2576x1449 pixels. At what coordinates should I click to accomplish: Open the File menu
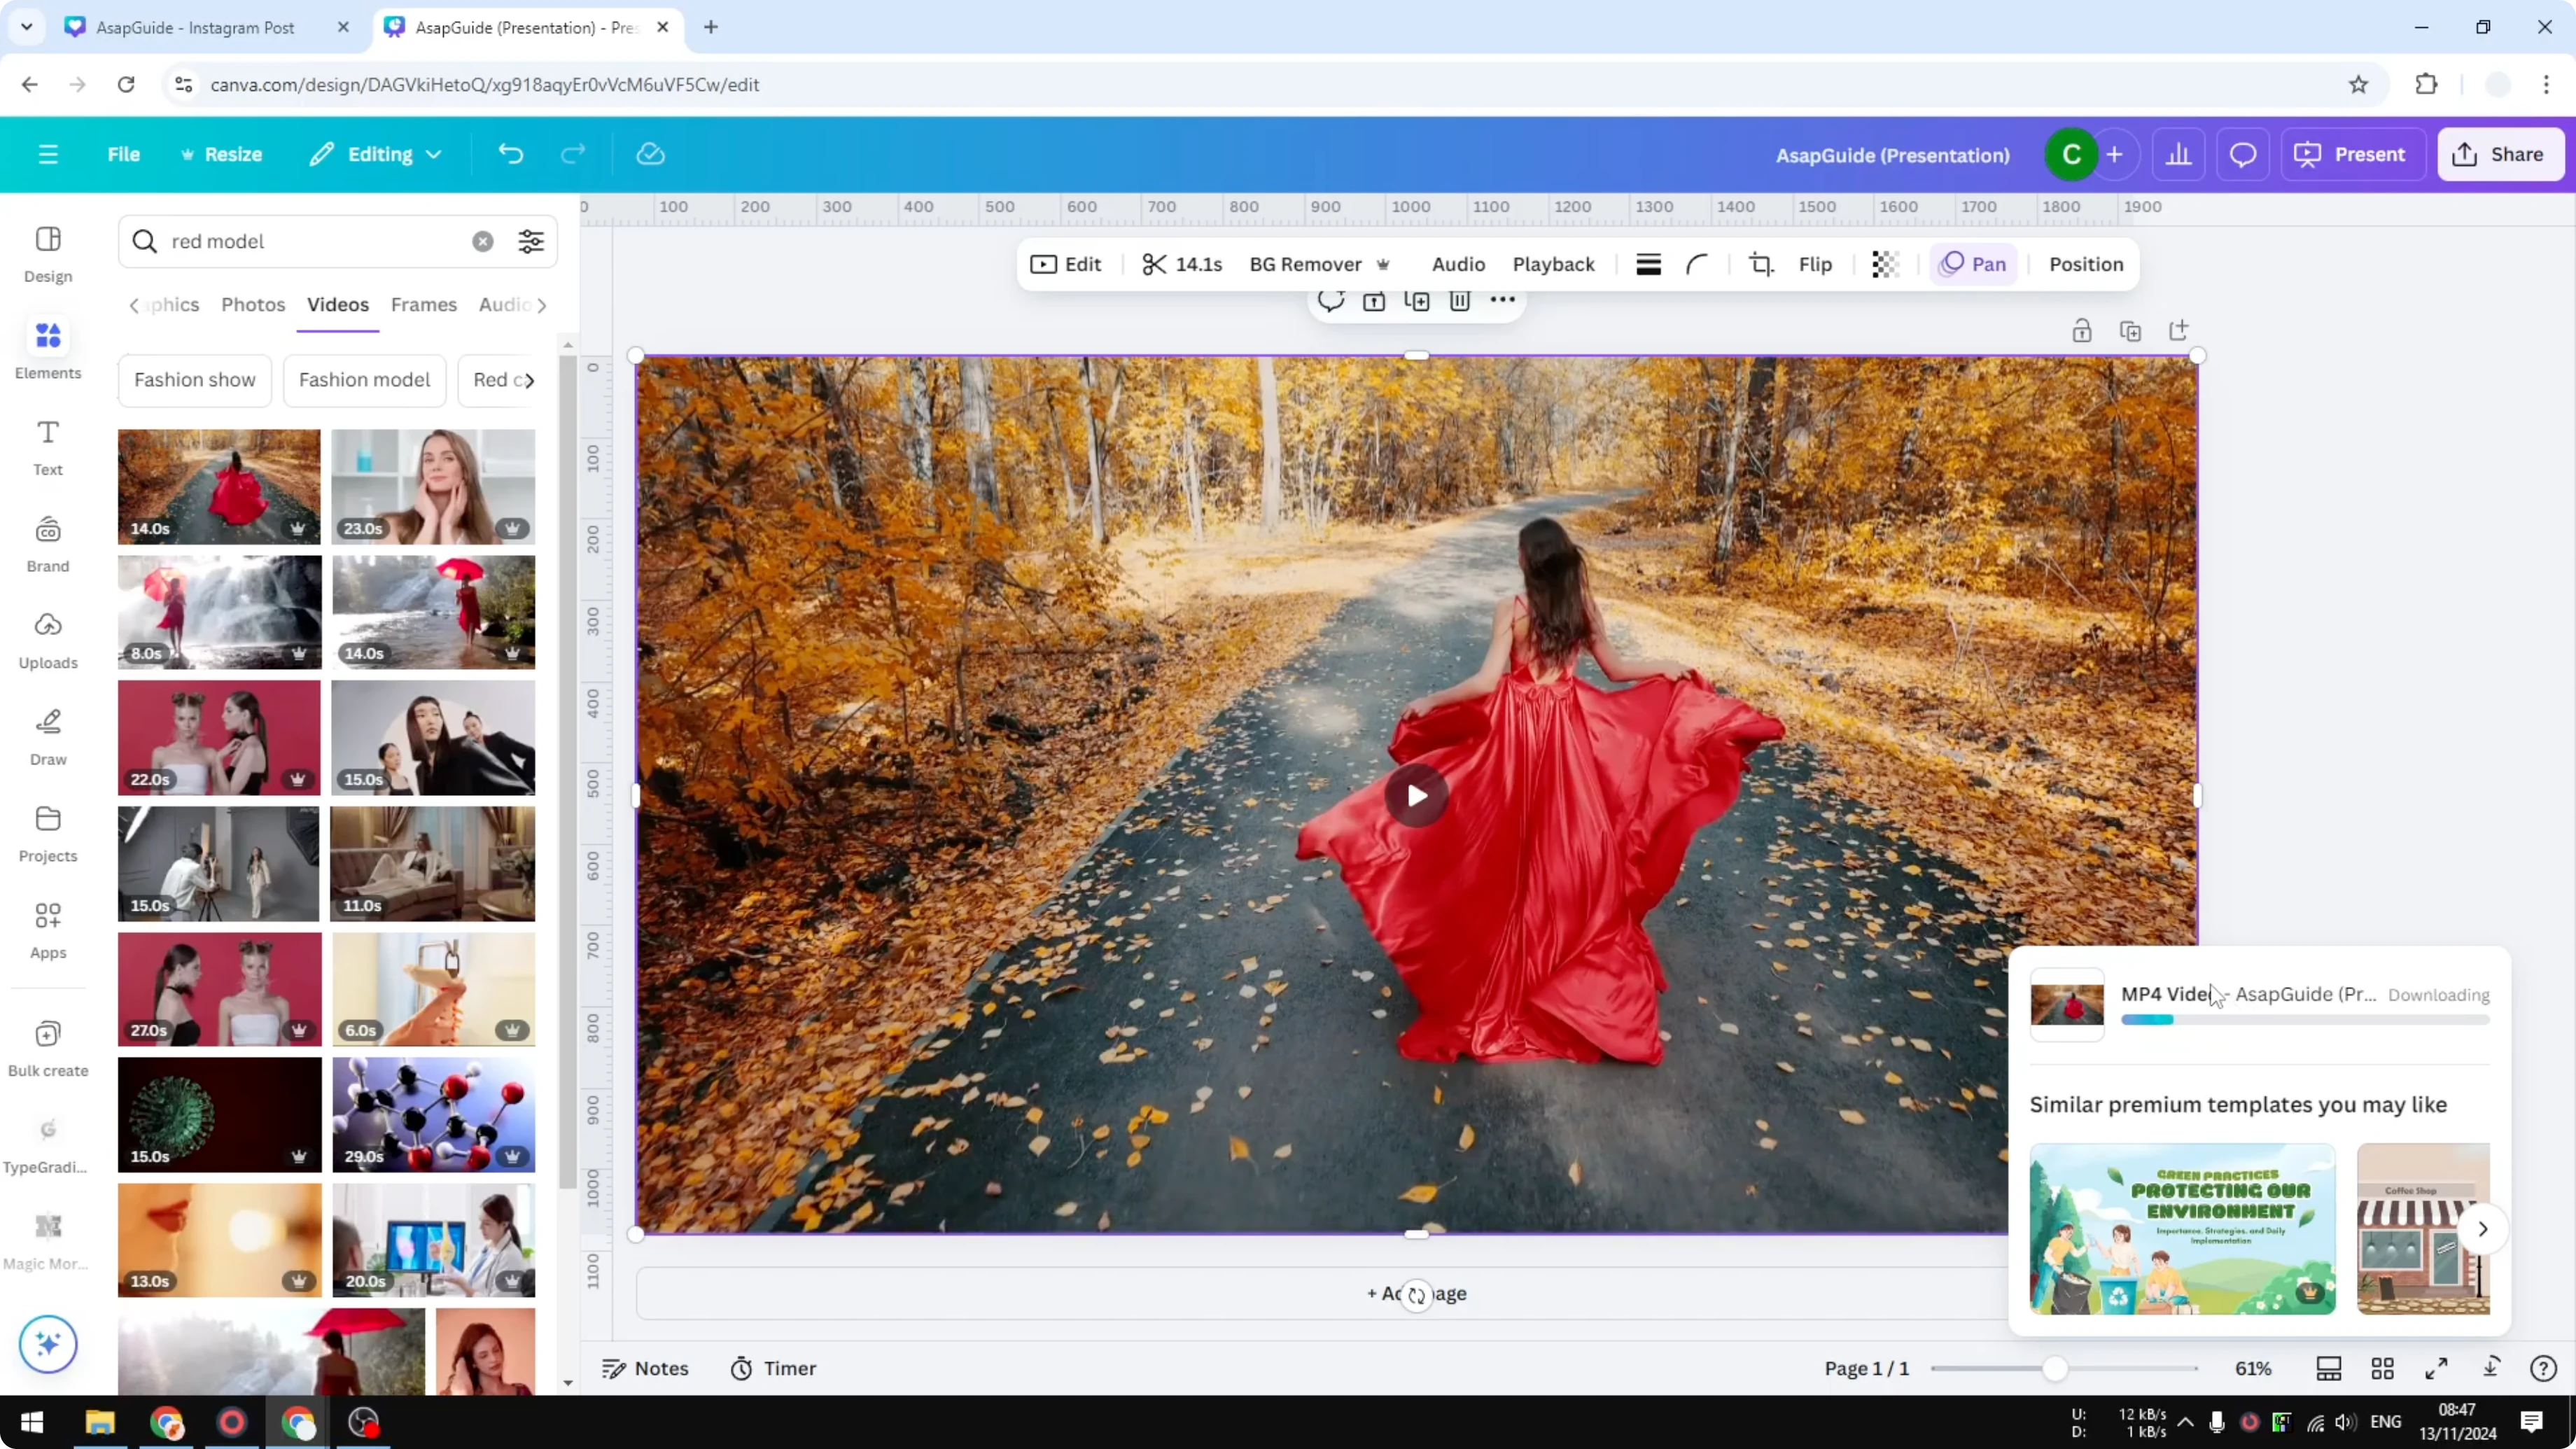pos(124,154)
